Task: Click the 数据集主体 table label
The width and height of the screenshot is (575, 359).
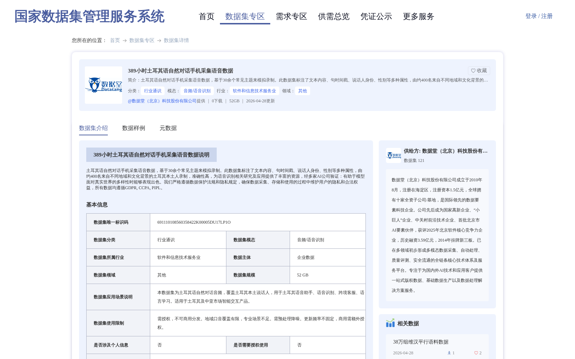Action: pos(242,257)
